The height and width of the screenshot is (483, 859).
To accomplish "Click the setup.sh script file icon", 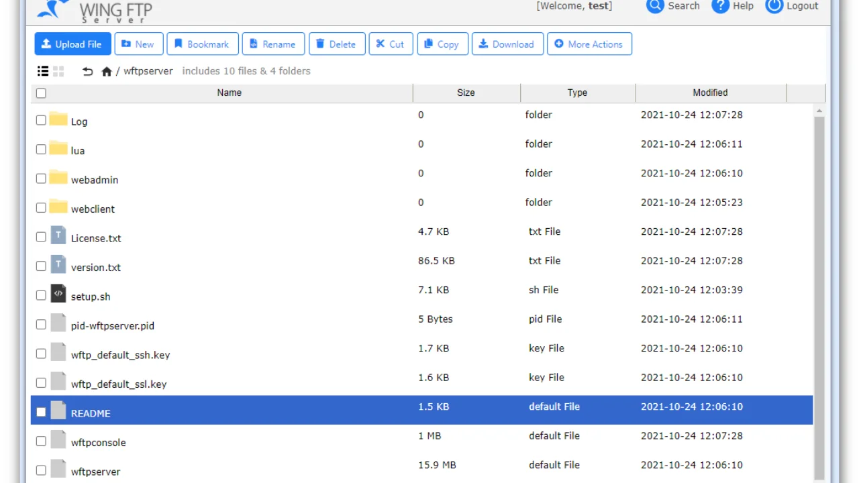I will (x=58, y=293).
